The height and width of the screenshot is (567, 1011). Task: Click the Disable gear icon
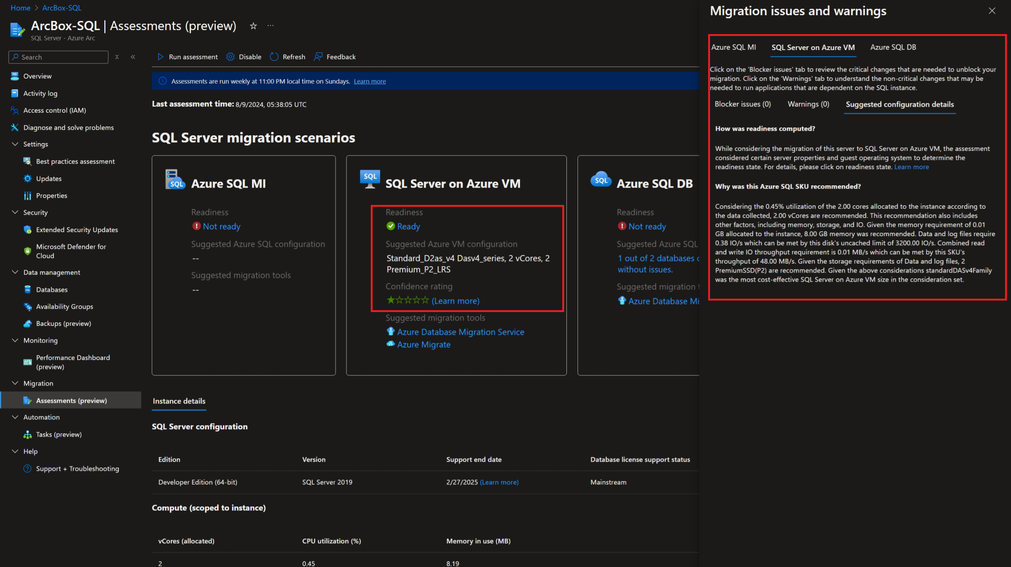[230, 57]
